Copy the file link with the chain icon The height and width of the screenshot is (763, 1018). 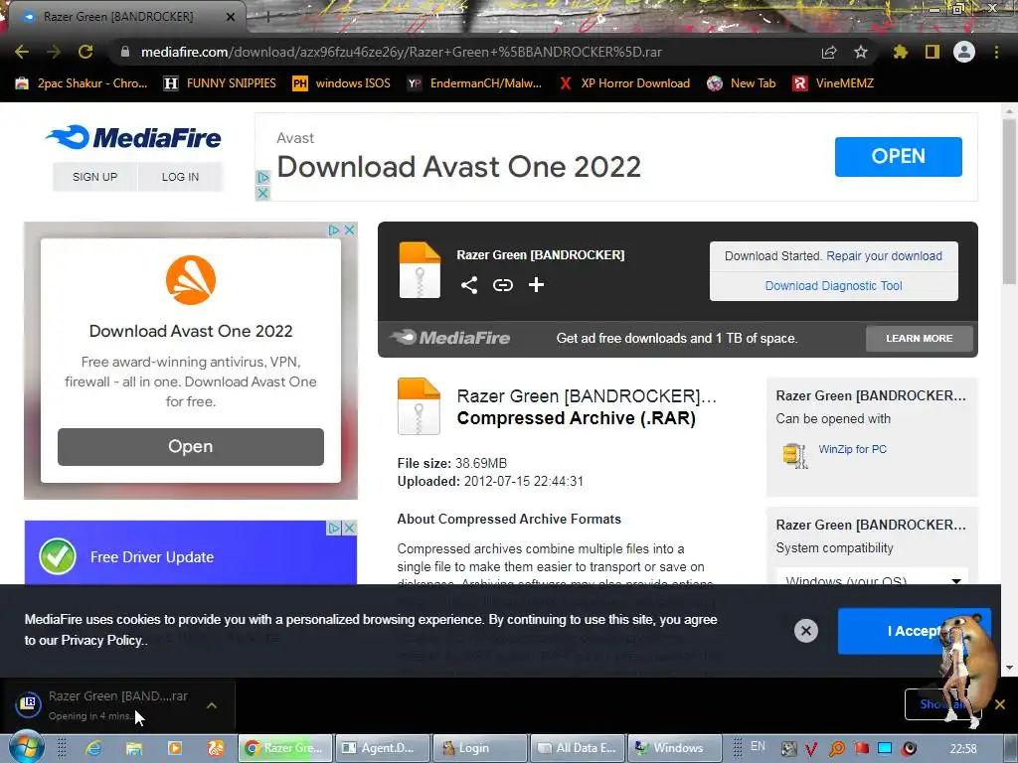pos(502,285)
